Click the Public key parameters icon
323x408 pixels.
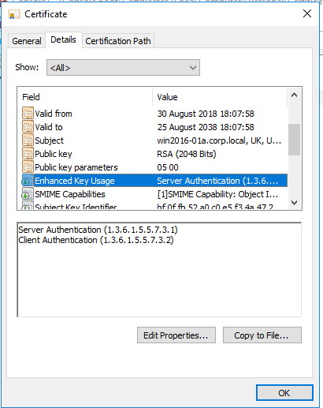(x=28, y=167)
